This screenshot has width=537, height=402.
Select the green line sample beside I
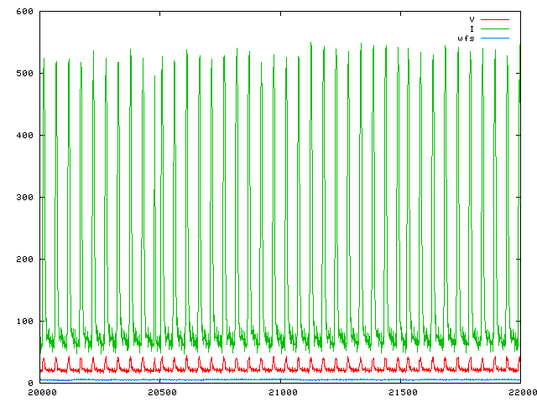click(x=495, y=28)
